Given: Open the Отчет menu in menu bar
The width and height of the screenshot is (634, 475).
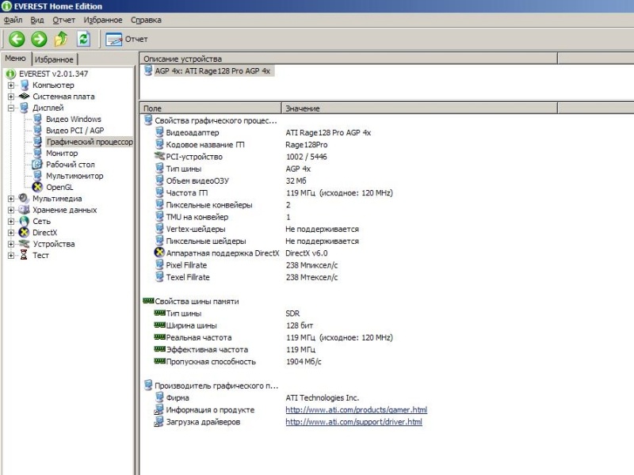Looking at the screenshot, I should click(x=63, y=20).
